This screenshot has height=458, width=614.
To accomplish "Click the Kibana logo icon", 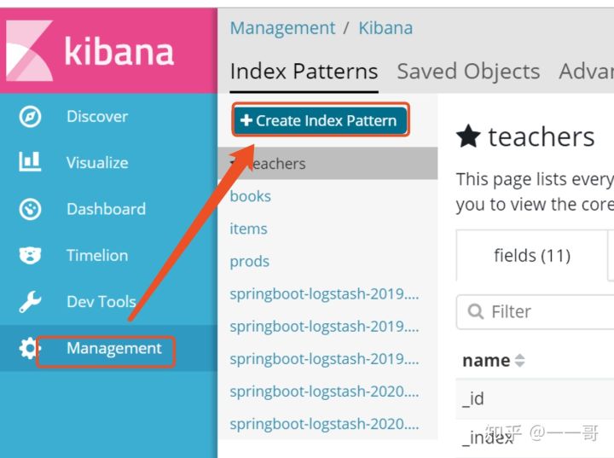I will pyautogui.click(x=27, y=49).
